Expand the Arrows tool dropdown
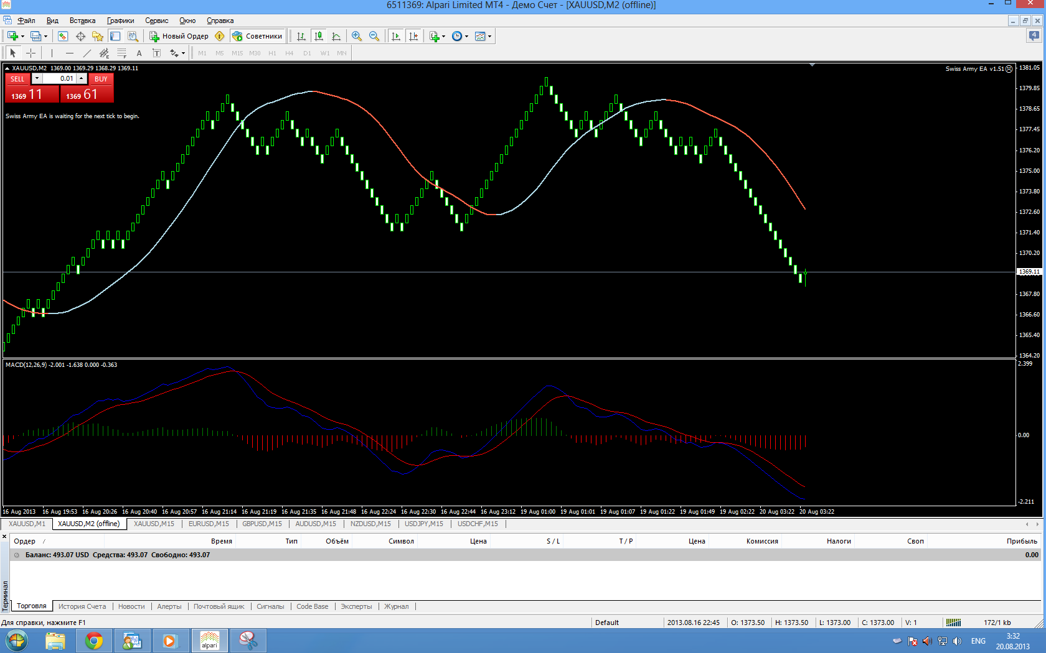This screenshot has width=1046, height=653. tap(183, 53)
